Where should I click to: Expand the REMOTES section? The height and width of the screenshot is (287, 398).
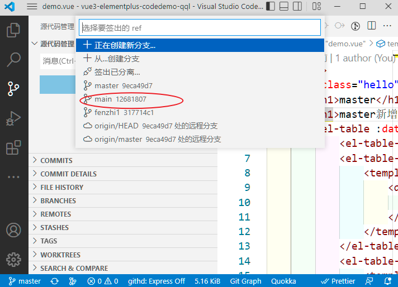[x=123, y=214]
